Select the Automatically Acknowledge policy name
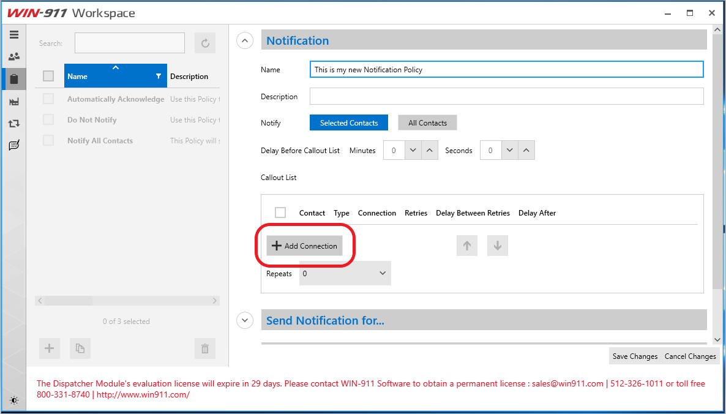The height and width of the screenshot is (414, 726). click(116, 99)
